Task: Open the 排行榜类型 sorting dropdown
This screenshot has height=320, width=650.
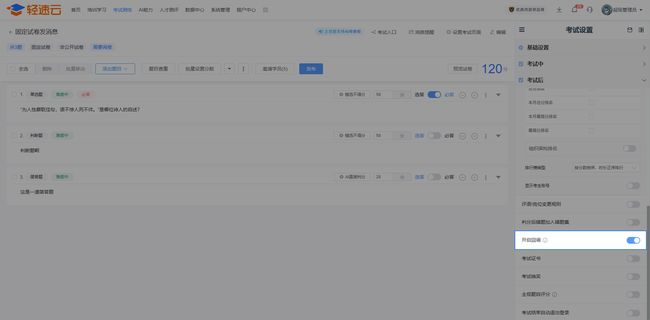Action: tap(606, 168)
